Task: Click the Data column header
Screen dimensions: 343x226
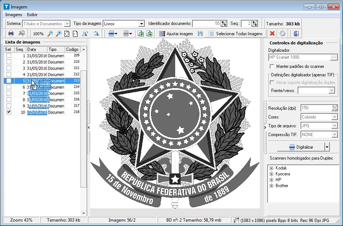Action: click(x=37, y=50)
